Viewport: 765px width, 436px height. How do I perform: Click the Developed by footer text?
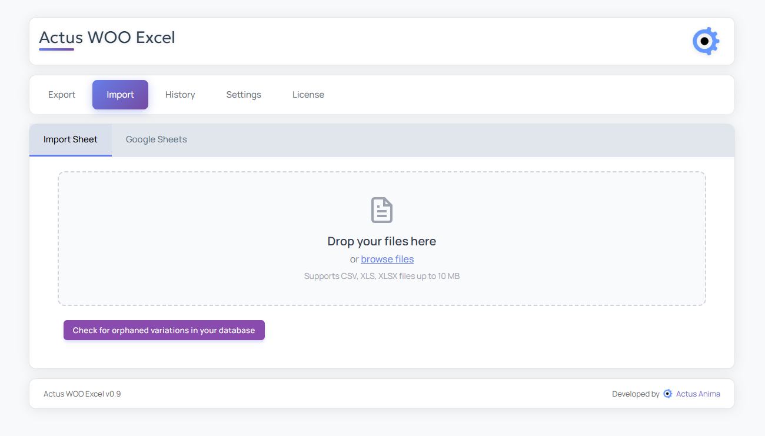(635, 394)
